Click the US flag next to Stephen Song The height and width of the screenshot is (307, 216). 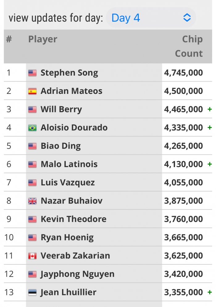(x=32, y=73)
